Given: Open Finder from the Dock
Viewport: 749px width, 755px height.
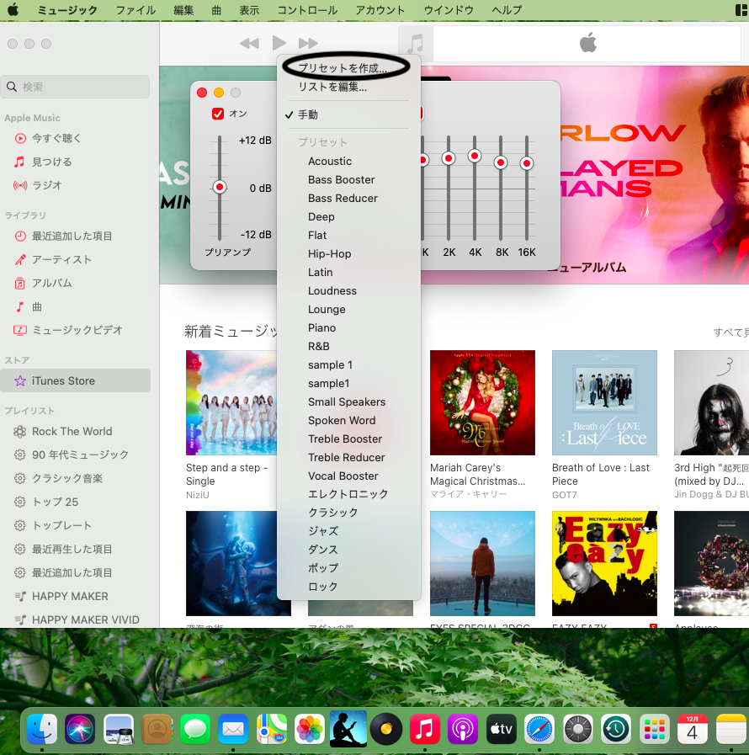Looking at the screenshot, I should tap(42, 729).
